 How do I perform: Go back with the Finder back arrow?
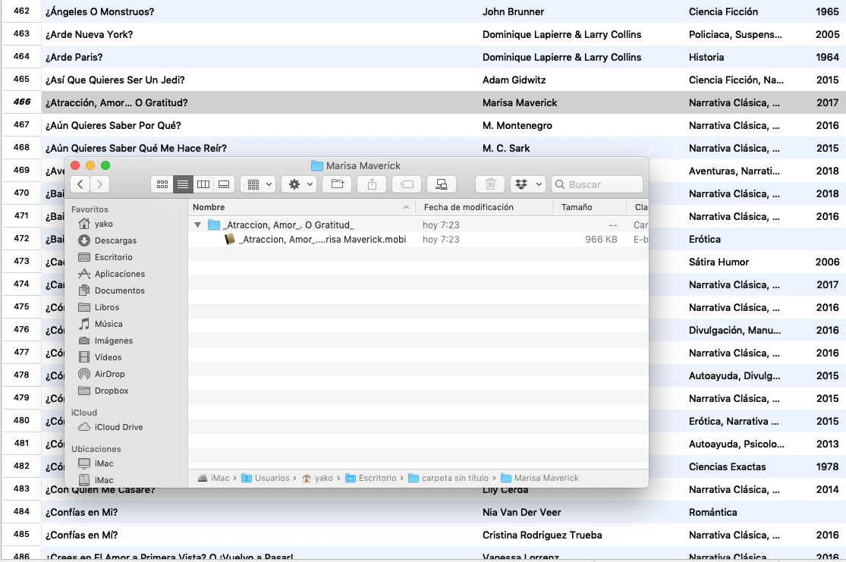pyautogui.click(x=80, y=184)
